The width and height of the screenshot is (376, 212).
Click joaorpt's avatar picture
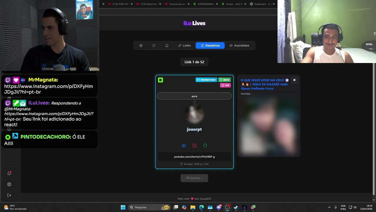click(x=194, y=114)
